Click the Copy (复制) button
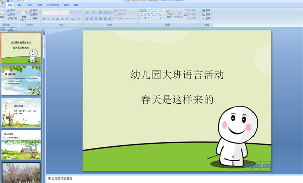The height and width of the screenshot is (183, 303). tap(11, 14)
